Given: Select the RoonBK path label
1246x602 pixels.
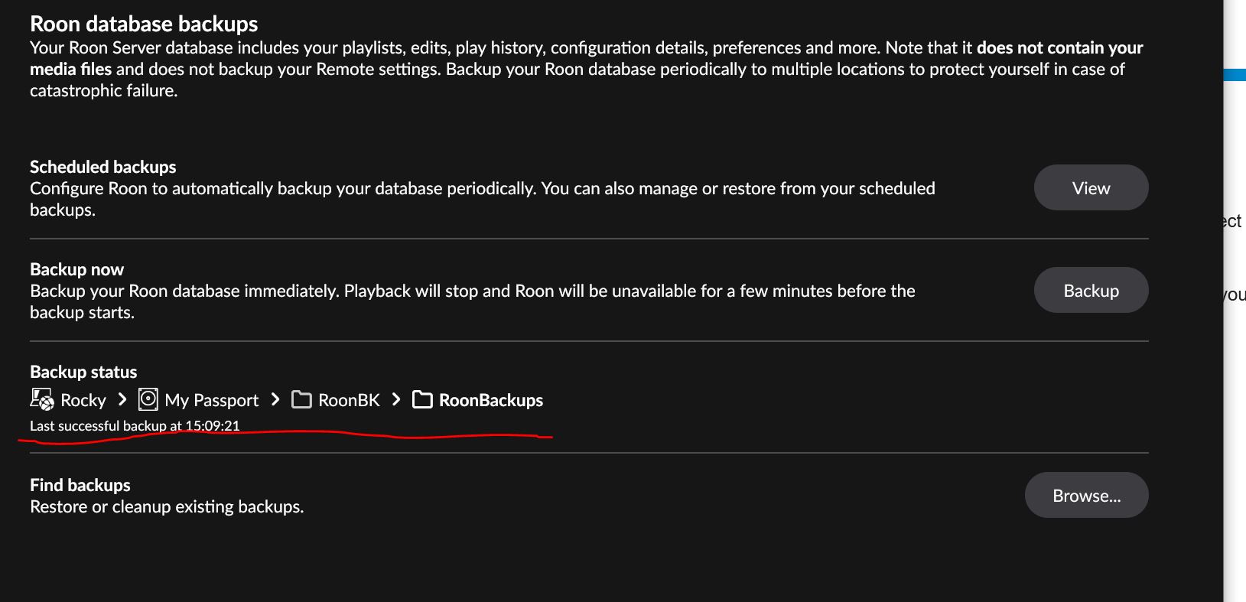Looking at the screenshot, I should (349, 400).
